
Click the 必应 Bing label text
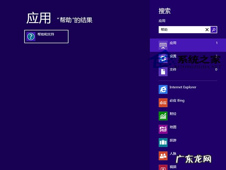[x=177, y=100]
